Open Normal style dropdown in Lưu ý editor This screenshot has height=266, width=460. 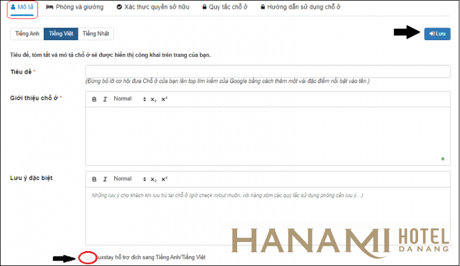(x=129, y=179)
